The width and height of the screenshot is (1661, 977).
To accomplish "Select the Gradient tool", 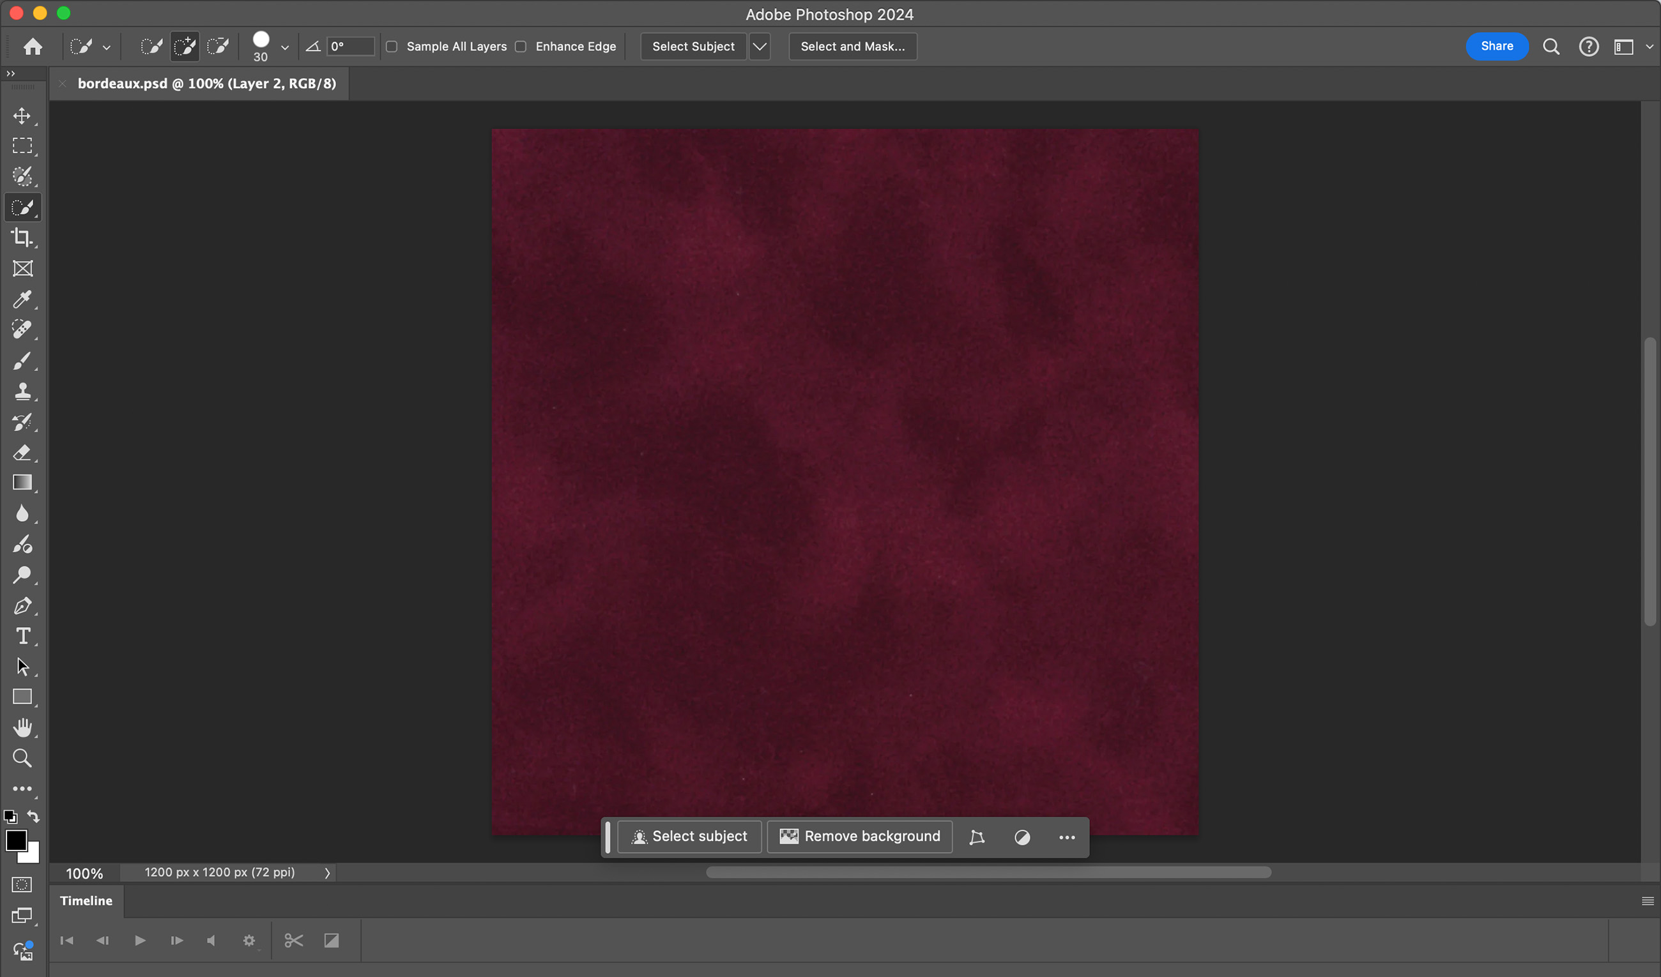I will pos(22,482).
